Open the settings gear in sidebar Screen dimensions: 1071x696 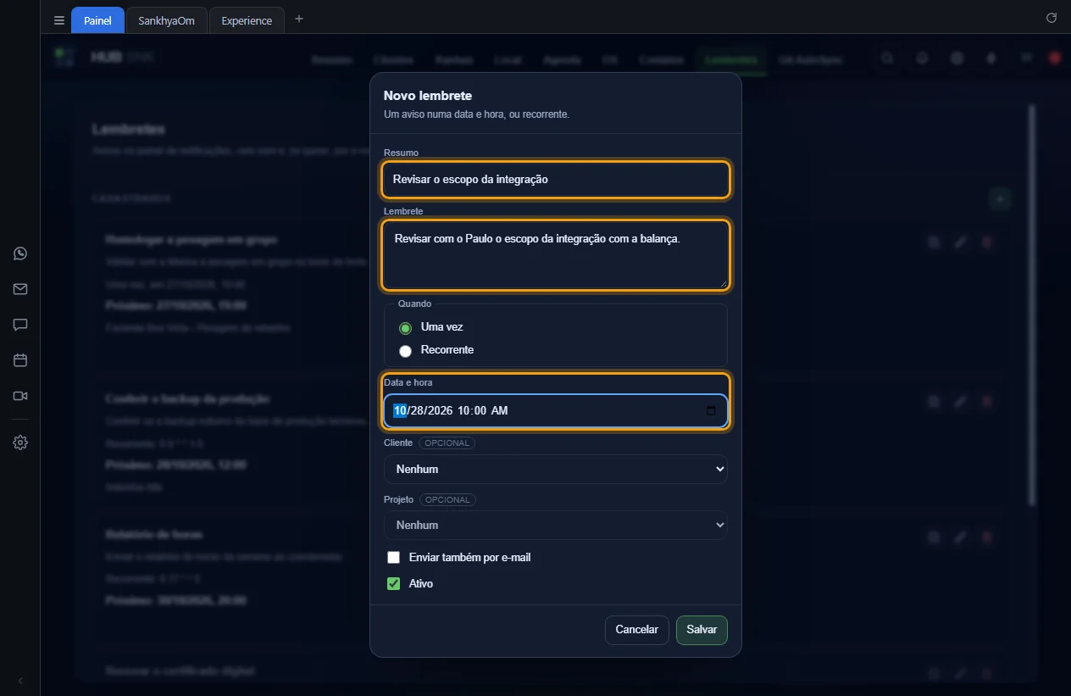[x=20, y=443]
